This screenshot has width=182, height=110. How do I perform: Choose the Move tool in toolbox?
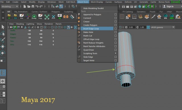click(x=3, y=46)
